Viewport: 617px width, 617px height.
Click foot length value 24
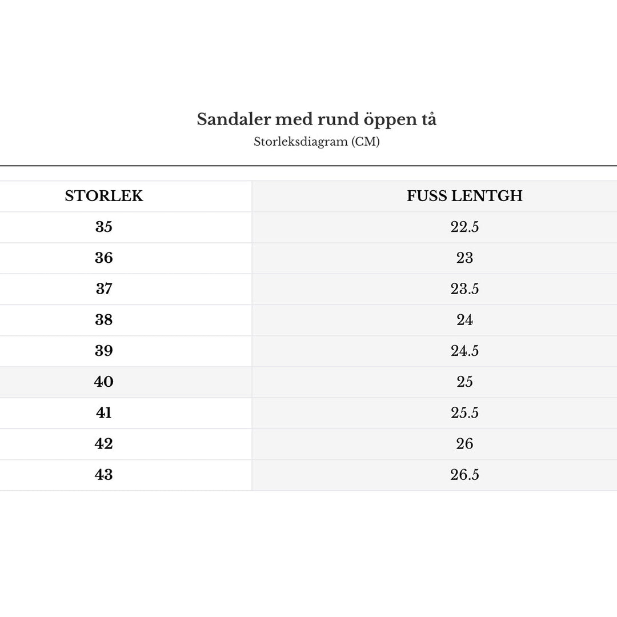coord(464,320)
